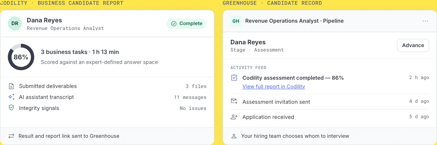This screenshot has width=437, height=145.
Task: Click 'Revenue Operations Analyst · Pipeline' title
Action: coord(294,21)
